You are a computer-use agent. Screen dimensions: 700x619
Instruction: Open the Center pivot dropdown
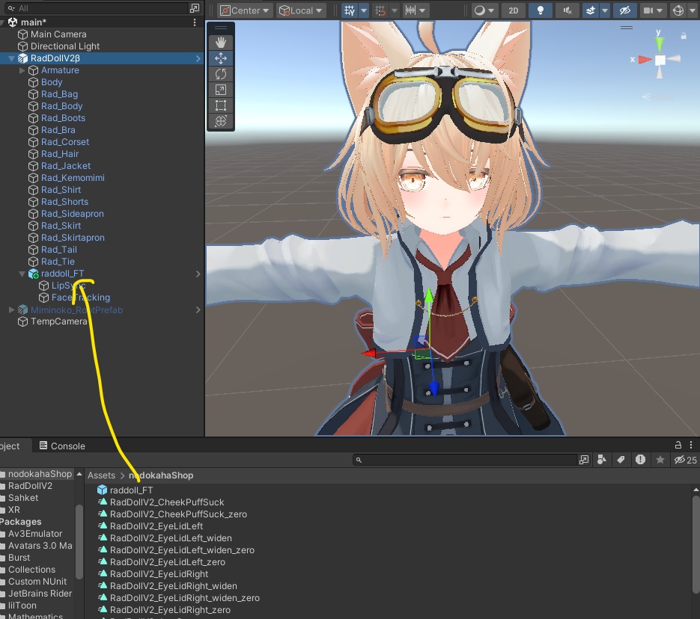(x=243, y=10)
